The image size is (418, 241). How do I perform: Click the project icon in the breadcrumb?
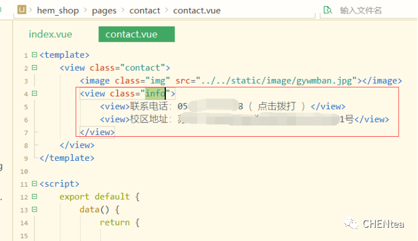[x=22, y=10]
